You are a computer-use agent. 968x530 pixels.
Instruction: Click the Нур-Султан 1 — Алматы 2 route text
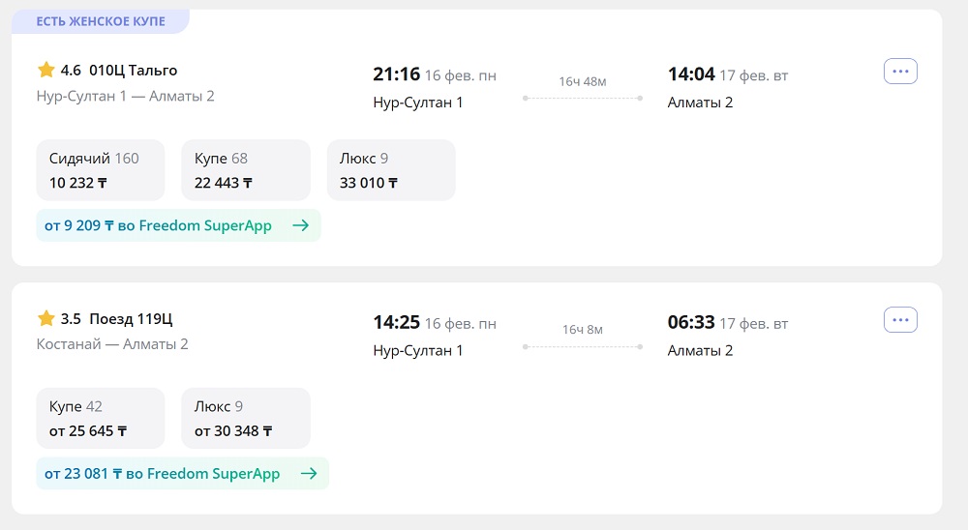click(125, 96)
